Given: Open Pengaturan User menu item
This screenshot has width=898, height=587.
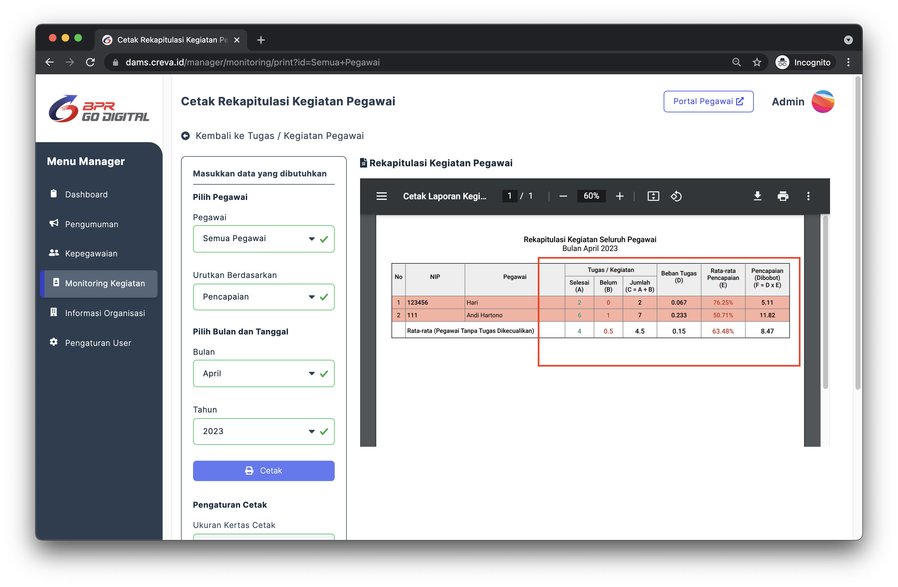Looking at the screenshot, I should tap(98, 343).
